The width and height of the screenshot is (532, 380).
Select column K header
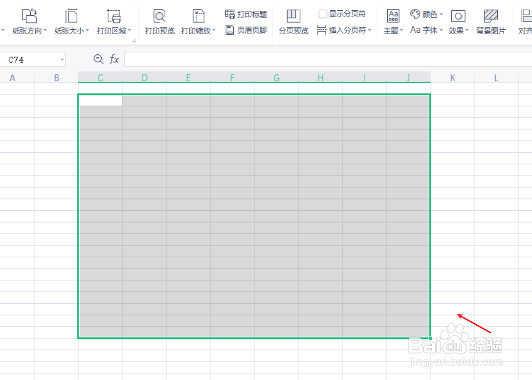point(452,78)
